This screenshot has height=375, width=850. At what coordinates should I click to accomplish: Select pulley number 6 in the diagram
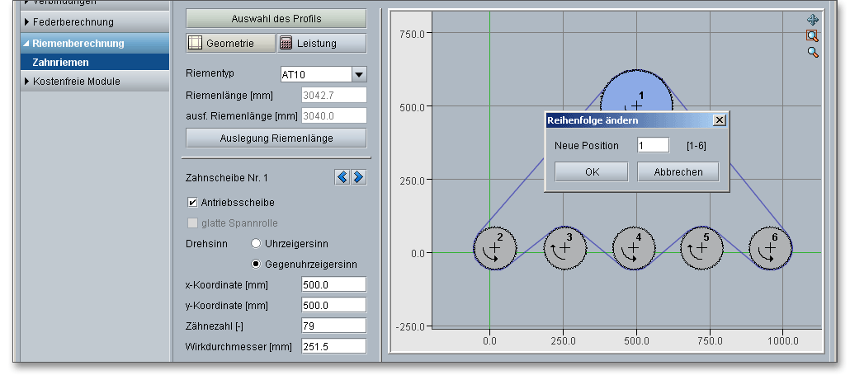(x=770, y=247)
